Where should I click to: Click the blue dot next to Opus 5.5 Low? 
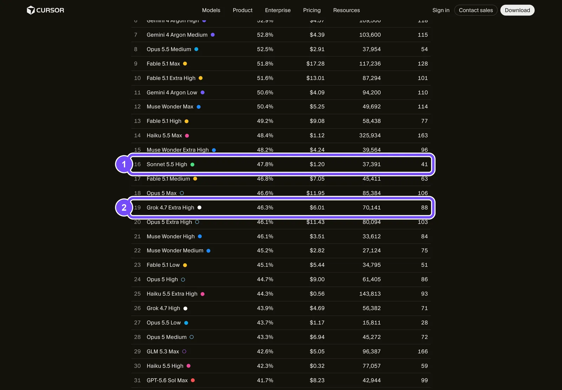tap(186, 323)
